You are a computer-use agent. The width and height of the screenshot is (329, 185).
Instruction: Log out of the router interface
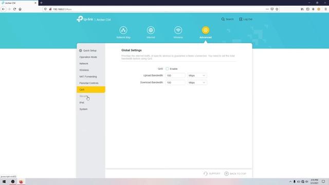[x=246, y=19]
